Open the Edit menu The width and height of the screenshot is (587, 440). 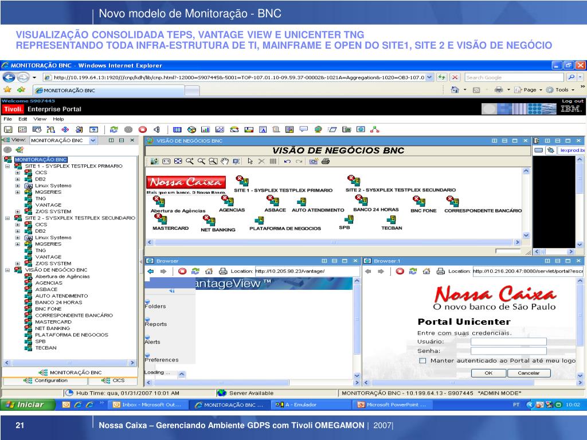[23, 119]
